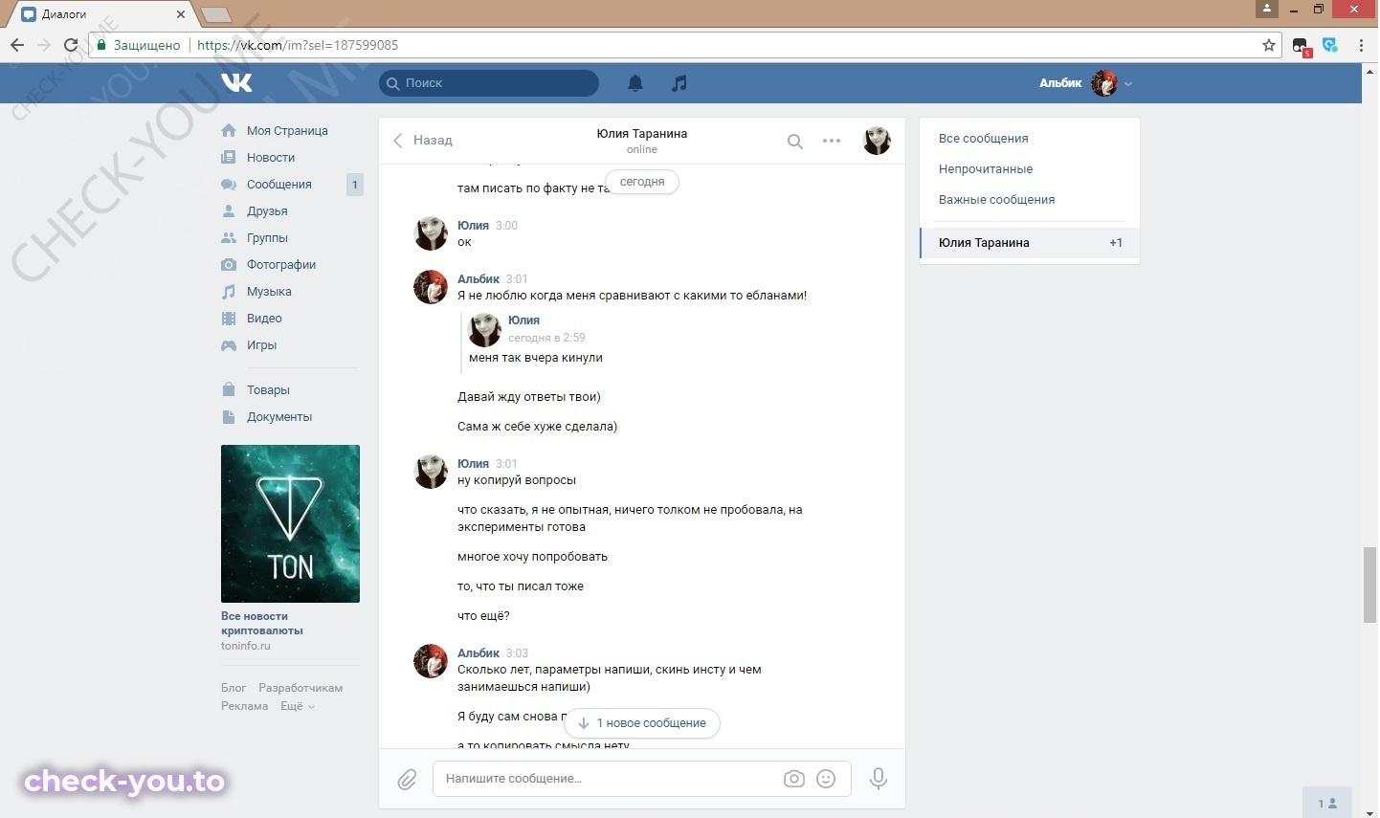Go back in browser history
Image resolution: width=1380 pixels, height=818 pixels.
[17, 45]
